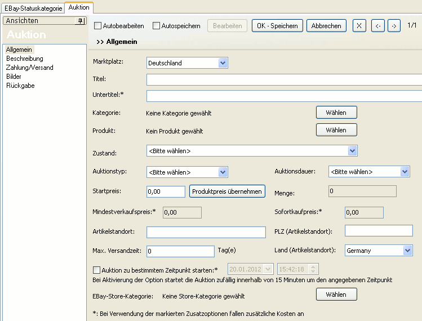The height and width of the screenshot is (321, 422).
Task: Click into the Titel input field
Action: click(x=284, y=80)
